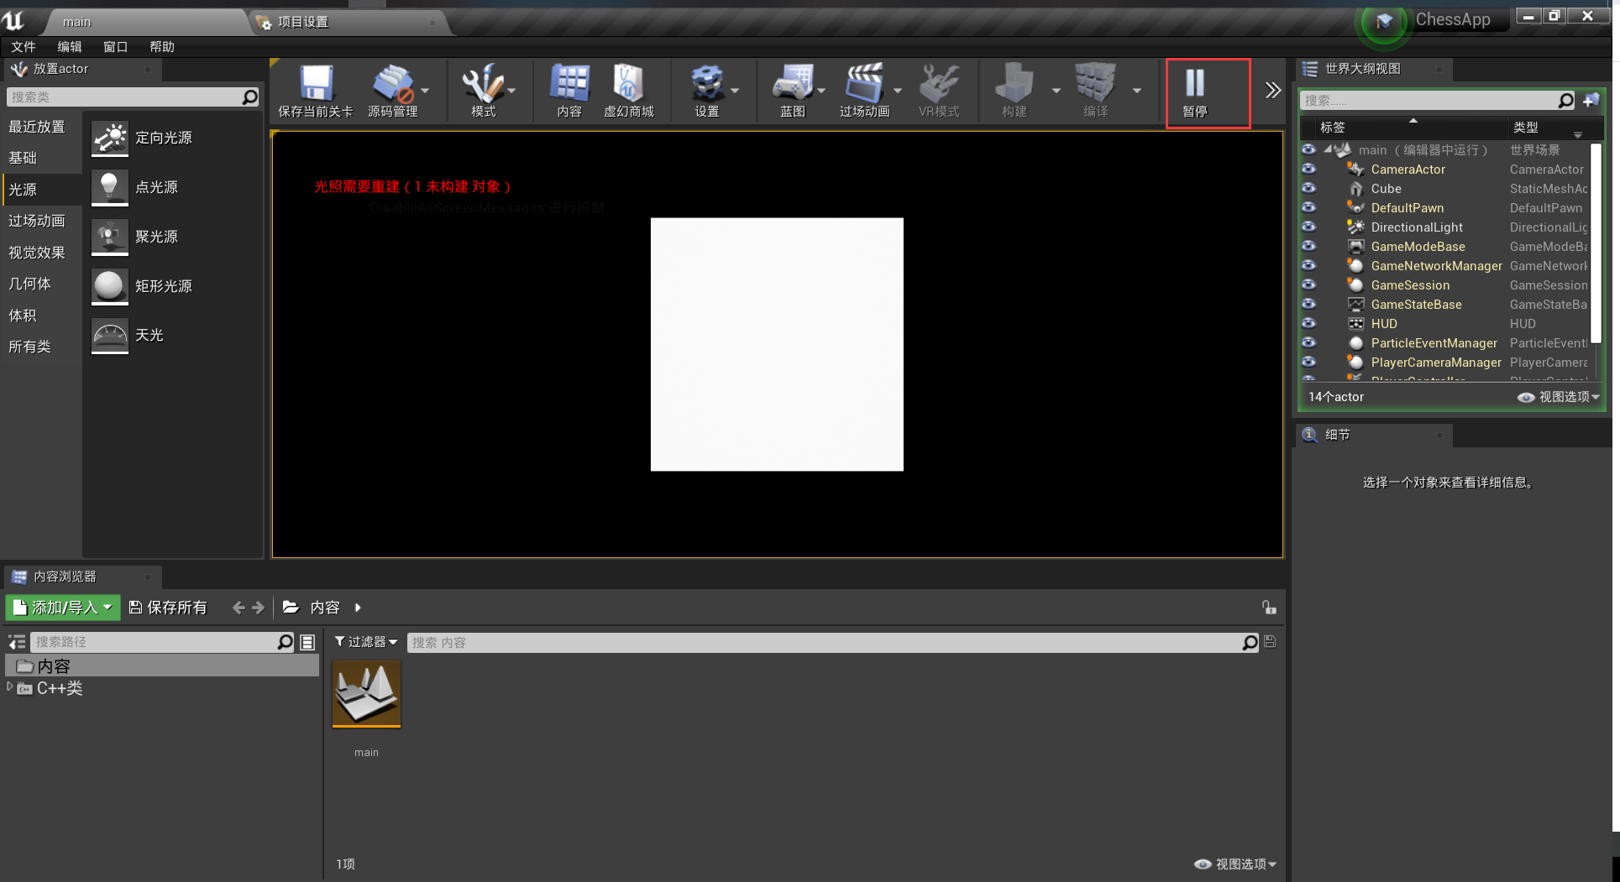Select the 几何体 (Geometry) category
Image resolution: width=1620 pixels, height=882 pixels.
pos(29,284)
